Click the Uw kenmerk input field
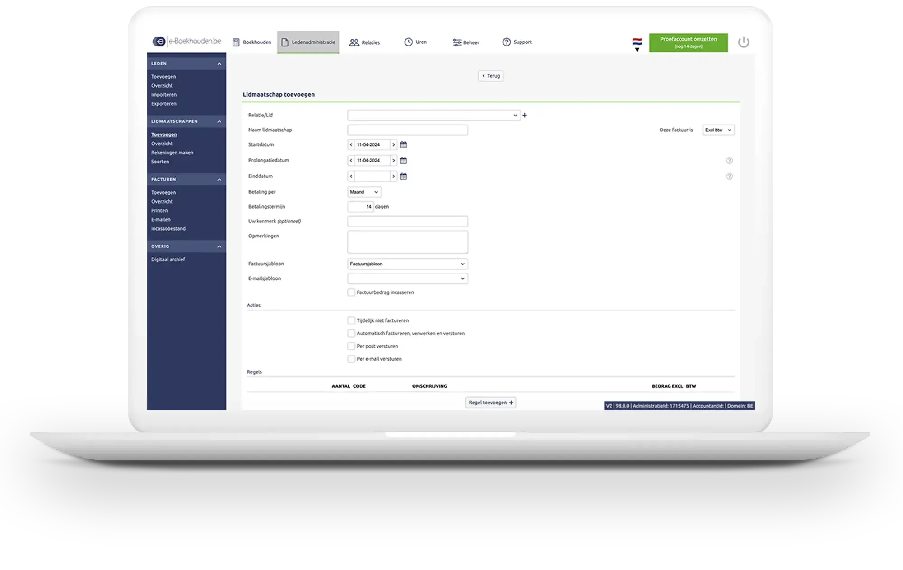Viewport: 903px width, 570px height. [408, 222]
